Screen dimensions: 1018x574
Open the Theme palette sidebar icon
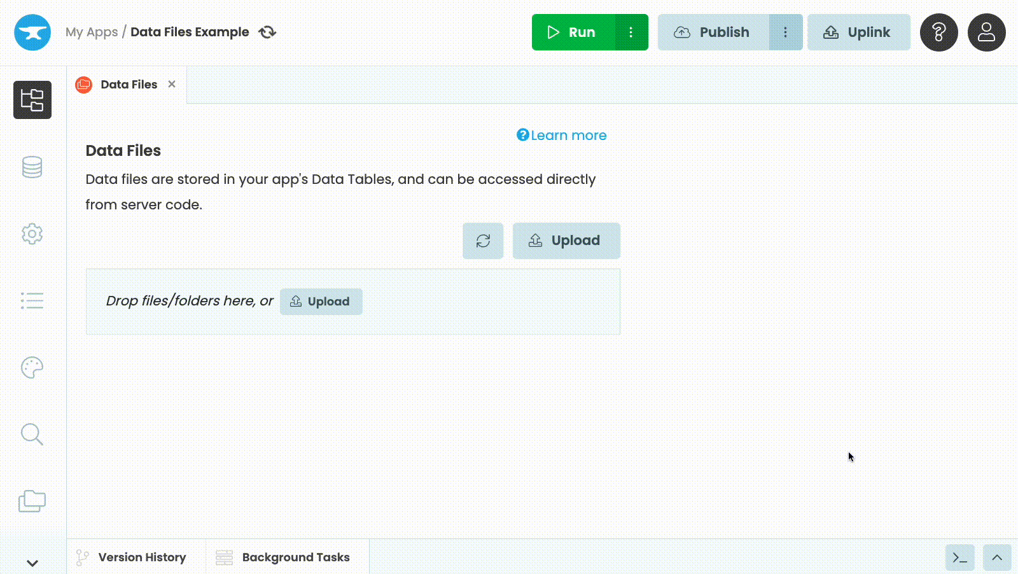pos(32,367)
